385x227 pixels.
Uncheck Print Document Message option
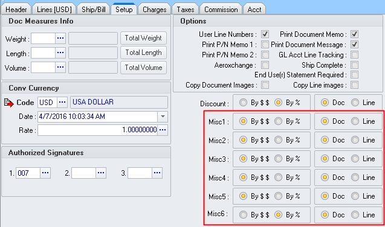(x=354, y=44)
